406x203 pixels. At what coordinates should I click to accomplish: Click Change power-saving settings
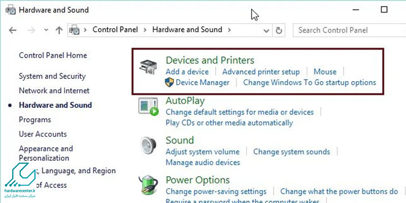(216, 192)
